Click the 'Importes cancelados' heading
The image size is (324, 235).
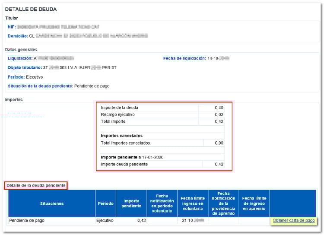tap(121, 136)
